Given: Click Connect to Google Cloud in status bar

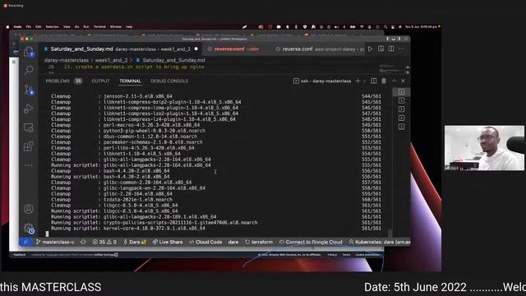Looking at the screenshot, I should (x=311, y=242).
